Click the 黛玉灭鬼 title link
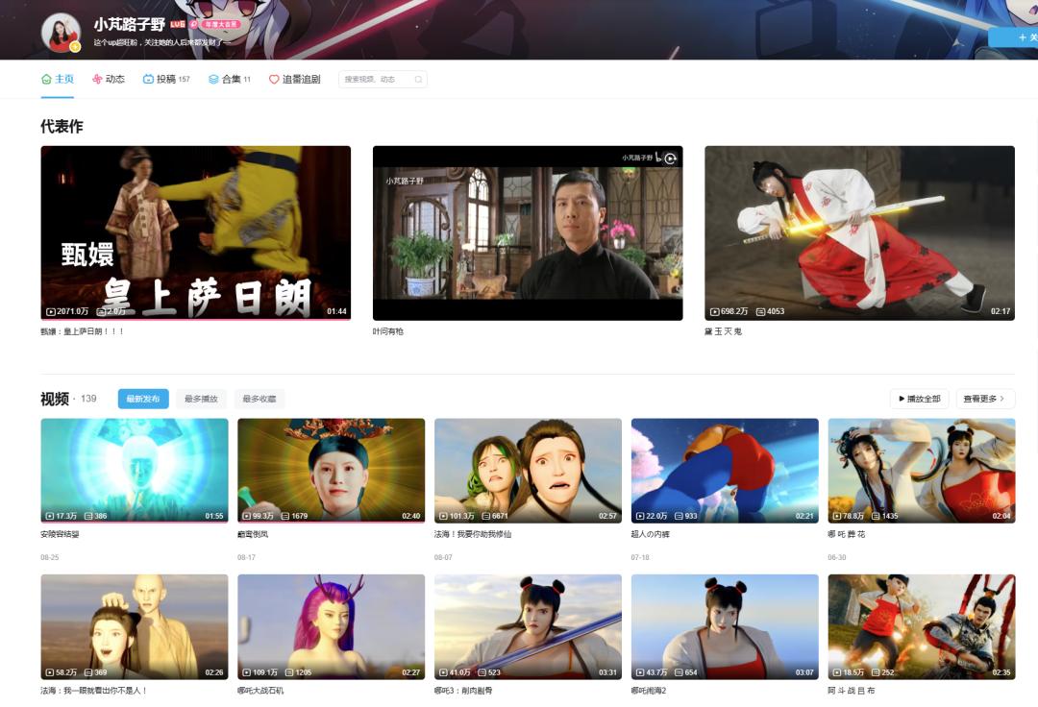 pos(723,331)
